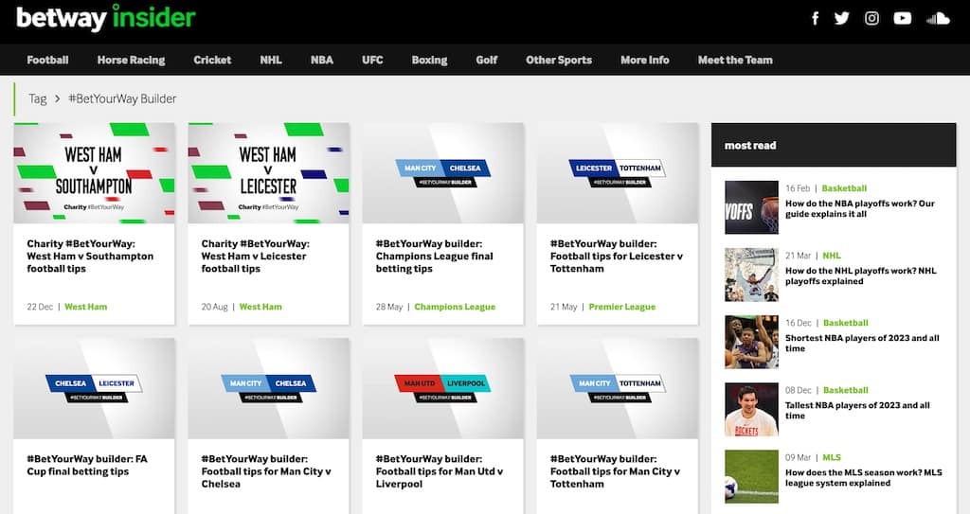Open the West Ham v Southampton thumbnail

coord(94,173)
